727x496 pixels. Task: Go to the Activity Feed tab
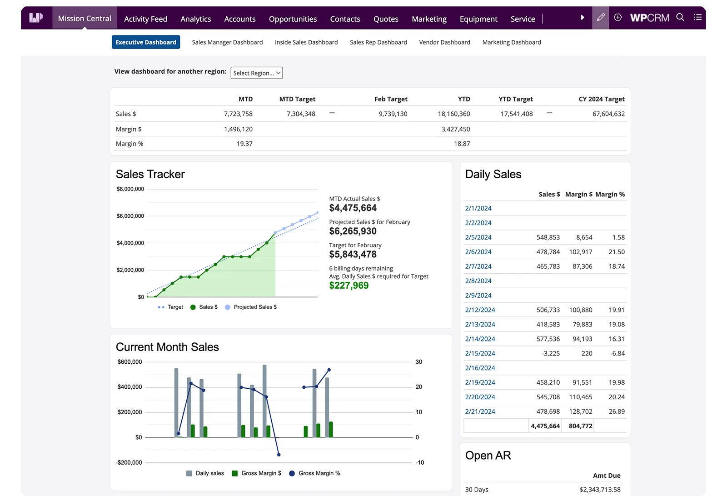pyautogui.click(x=146, y=19)
